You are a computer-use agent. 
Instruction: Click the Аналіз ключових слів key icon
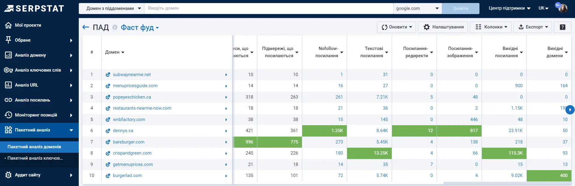click(8, 70)
